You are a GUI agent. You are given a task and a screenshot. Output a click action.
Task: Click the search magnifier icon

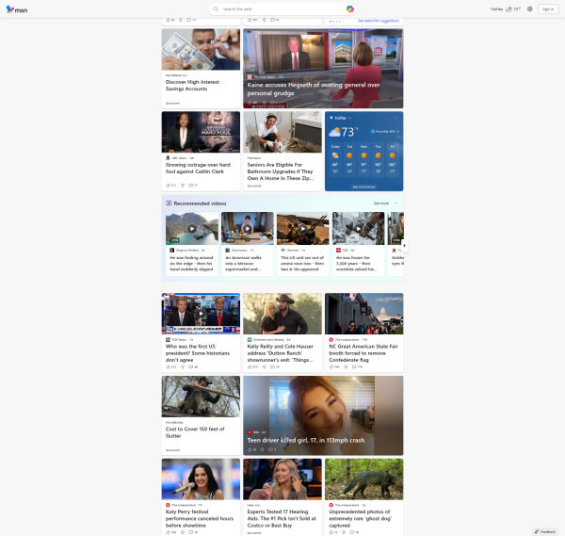coord(216,9)
